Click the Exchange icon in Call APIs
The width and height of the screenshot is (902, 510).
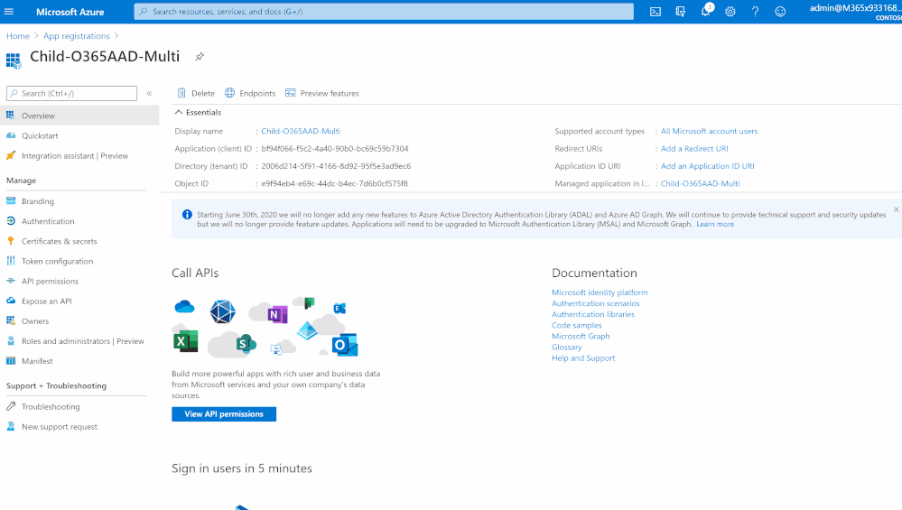coord(339,308)
